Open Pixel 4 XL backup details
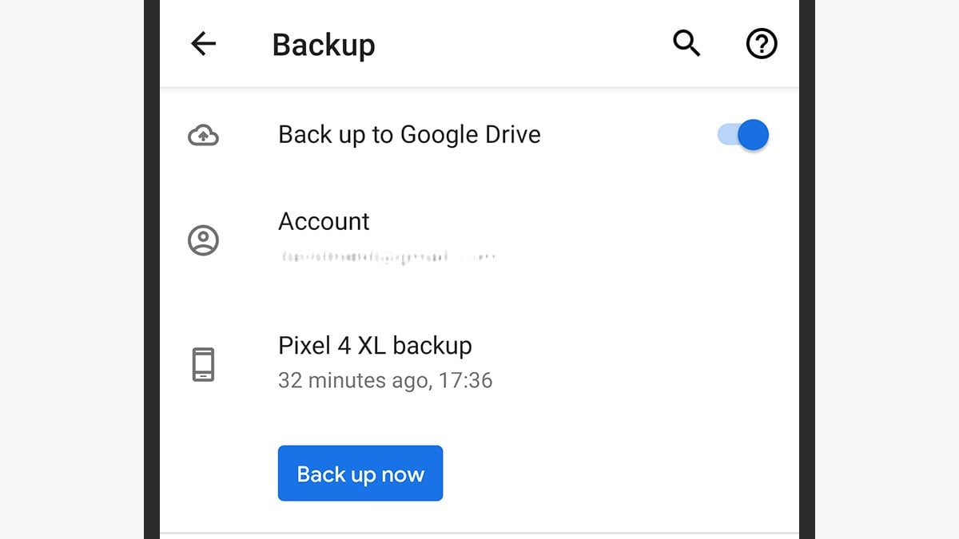Viewport: 959px width, 539px height. coord(376,345)
